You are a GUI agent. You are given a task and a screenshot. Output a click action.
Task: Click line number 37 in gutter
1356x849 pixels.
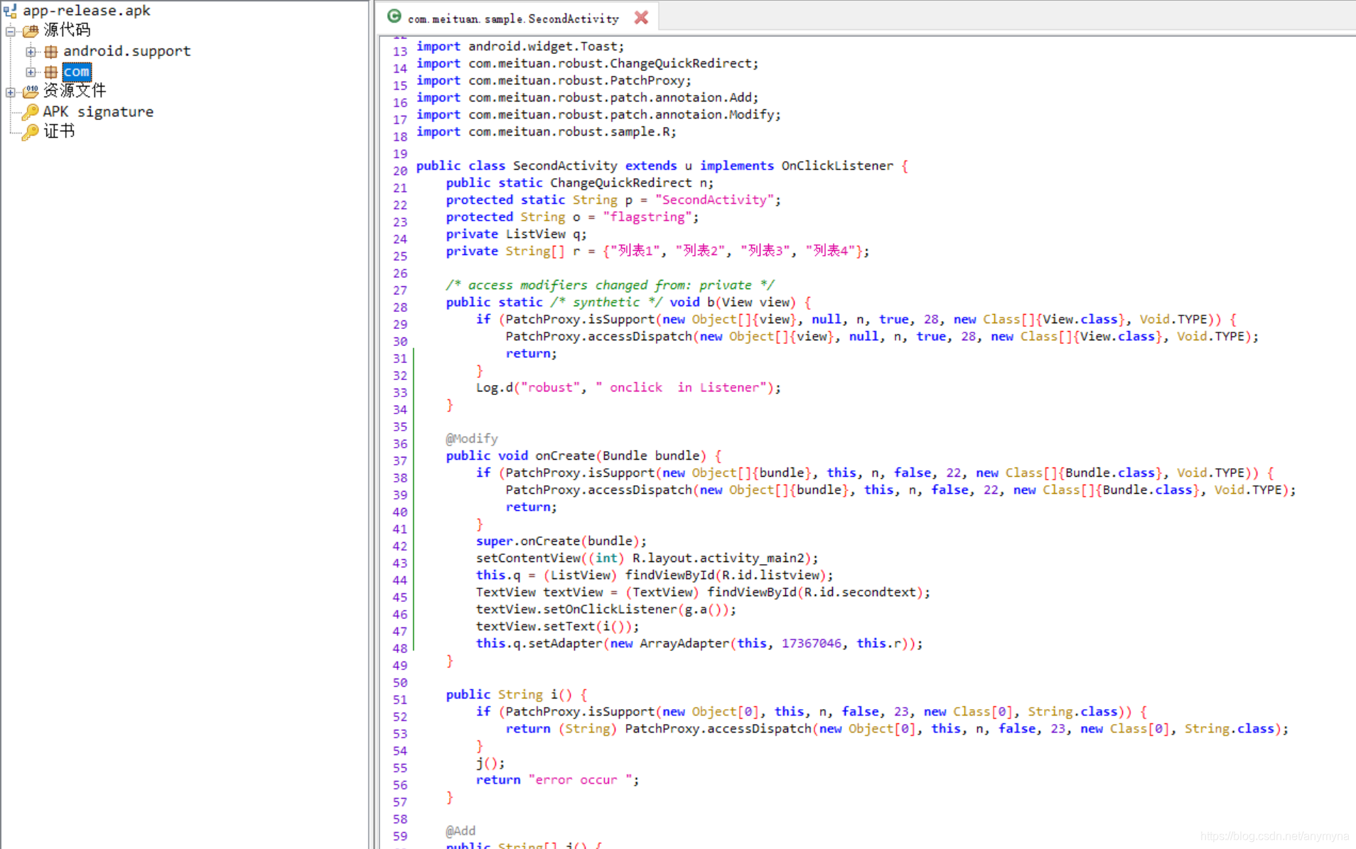[x=399, y=460]
